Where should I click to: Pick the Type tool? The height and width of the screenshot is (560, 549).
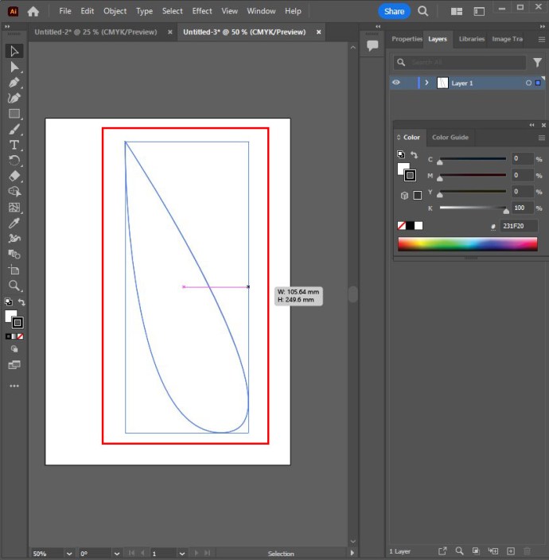pyautogui.click(x=14, y=145)
